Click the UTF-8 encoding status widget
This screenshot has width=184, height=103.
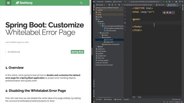(x=171, y=102)
